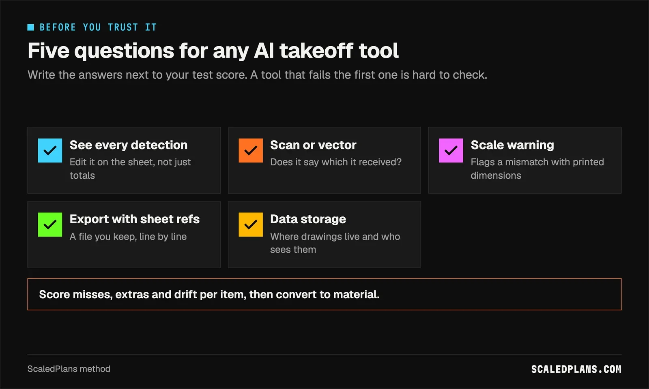Click 'Edit it on the sheet, not just totals'
The image size is (649, 389).
[130, 169]
